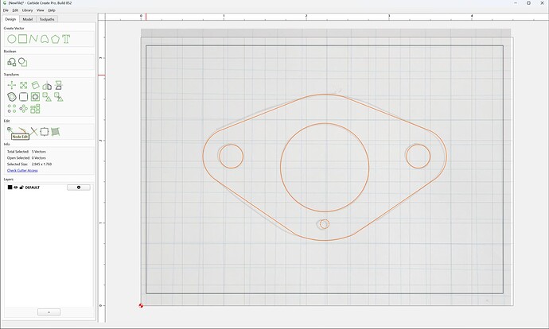The width and height of the screenshot is (549, 329).
Task: Click the second Boolean overlapping-shapes icon
Action: (x=23, y=62)
